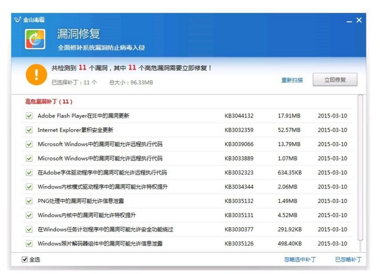The width and height of the screenshot is (380, 274).
Task: Click the 立即修复 repair now button
Action: [x=335, y=80]
